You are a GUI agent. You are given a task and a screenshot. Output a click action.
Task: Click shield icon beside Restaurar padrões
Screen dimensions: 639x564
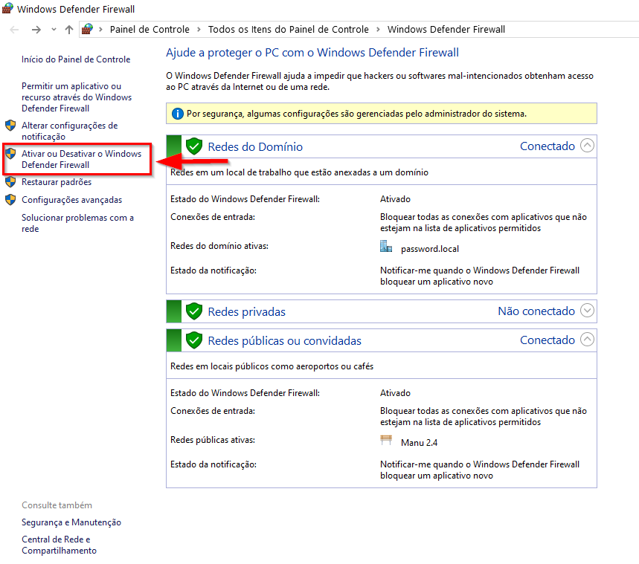(x=10, y=181)
